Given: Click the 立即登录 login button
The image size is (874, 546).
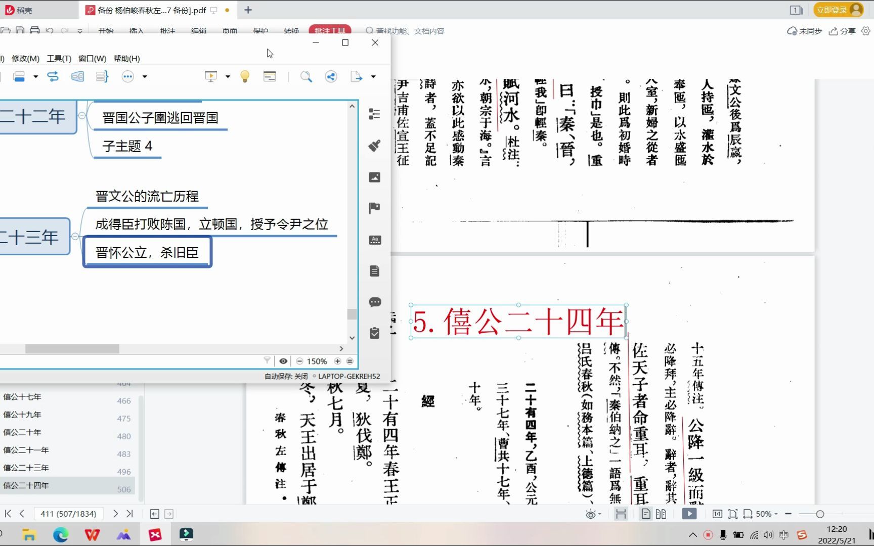Looking at the screenshot, I should (839, 10).
